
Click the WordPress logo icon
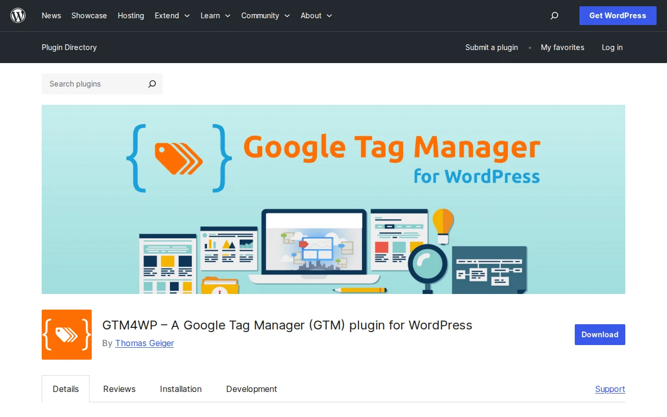point(18,15)
